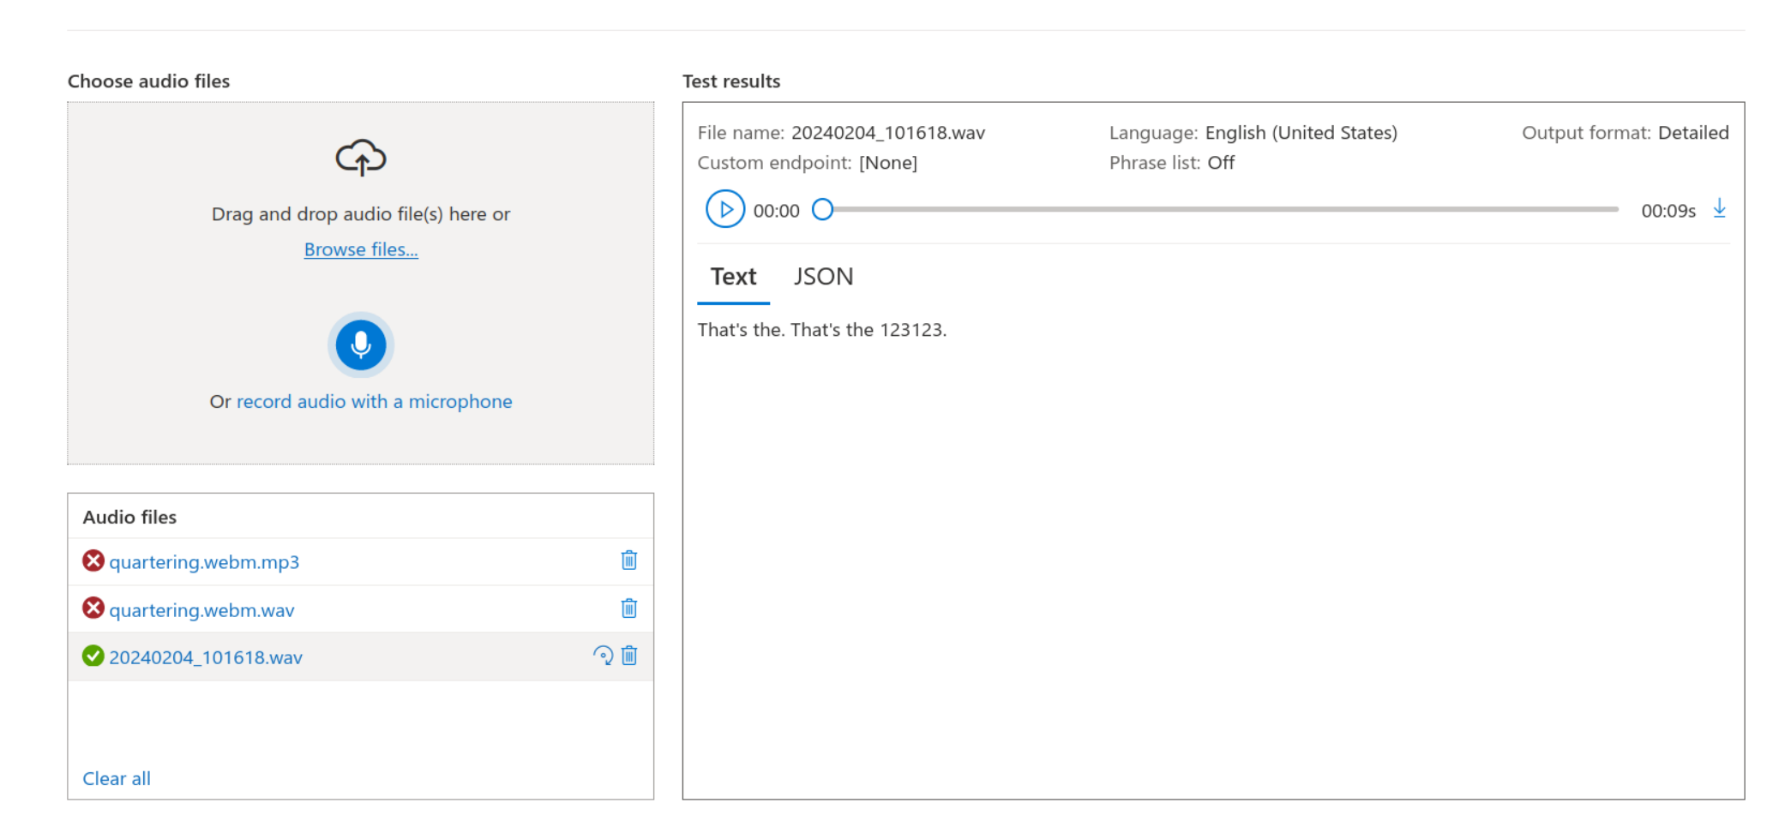Select quartering.webm.mp3 in audio files

pos(204,562)
